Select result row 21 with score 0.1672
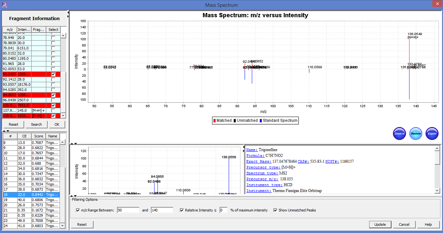The image size is (443, 233). click(x=31, y=210)
